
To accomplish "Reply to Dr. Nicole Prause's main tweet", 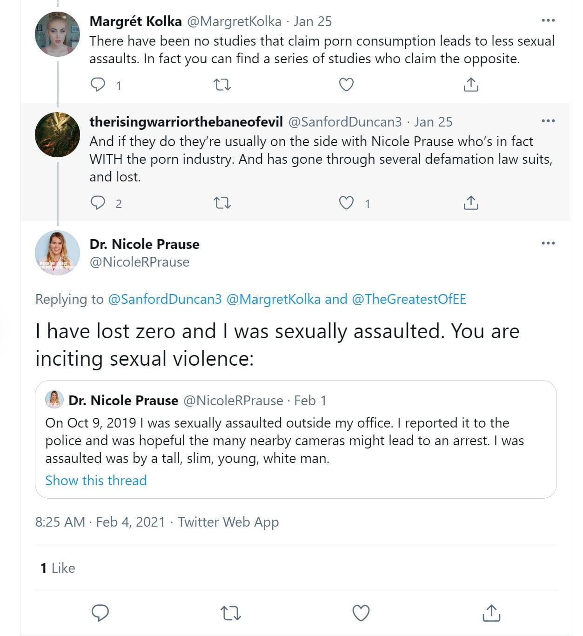I will tap(100, 613).
